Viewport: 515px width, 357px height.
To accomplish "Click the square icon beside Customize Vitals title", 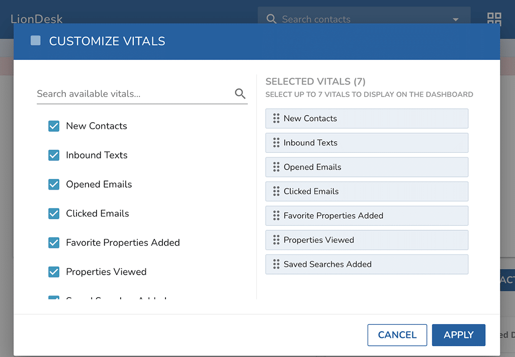I will coord(36,41).
